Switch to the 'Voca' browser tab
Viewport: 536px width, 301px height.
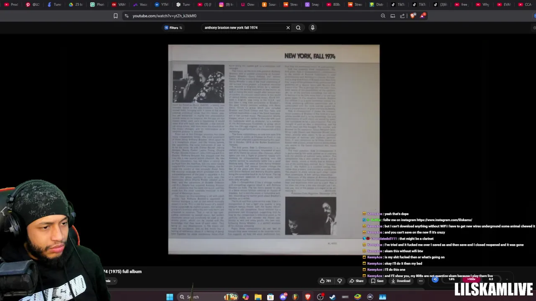(141, 5)
